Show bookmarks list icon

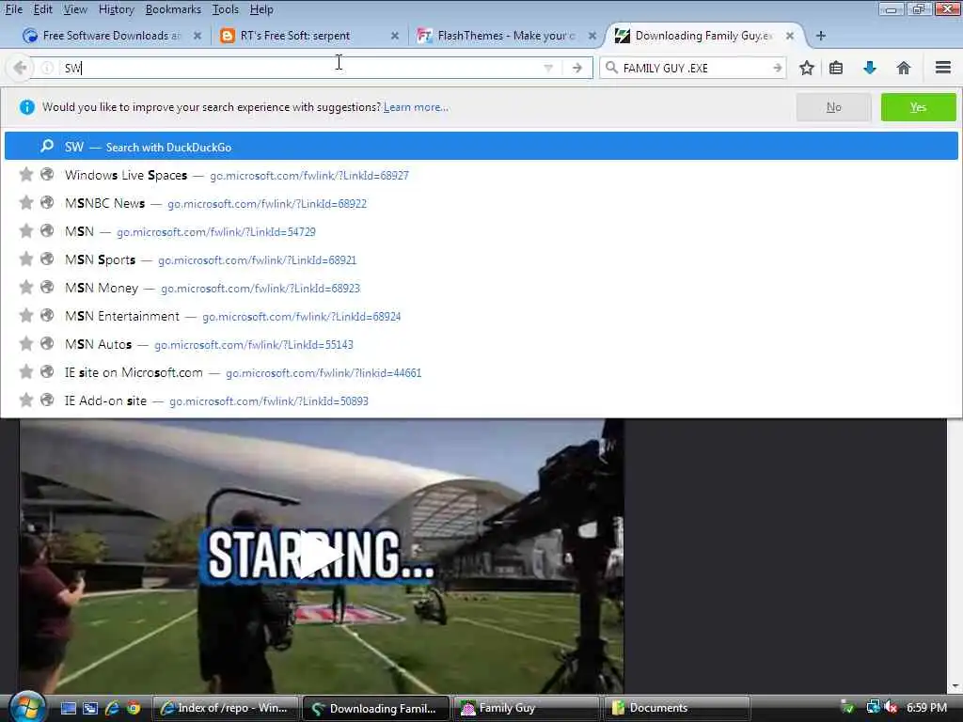click(x=836, y=68)
